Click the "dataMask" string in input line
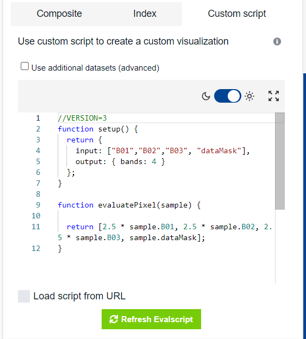This screenshot has height=339, width=306. pos(219,150)
